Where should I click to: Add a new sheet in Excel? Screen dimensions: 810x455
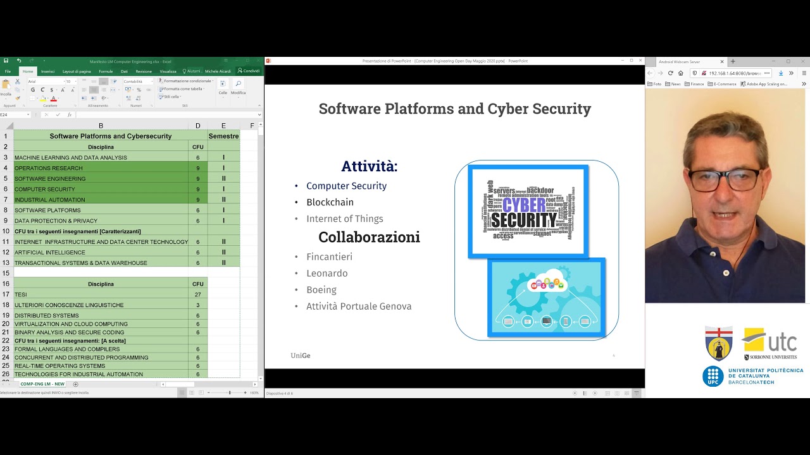point(75,384)
